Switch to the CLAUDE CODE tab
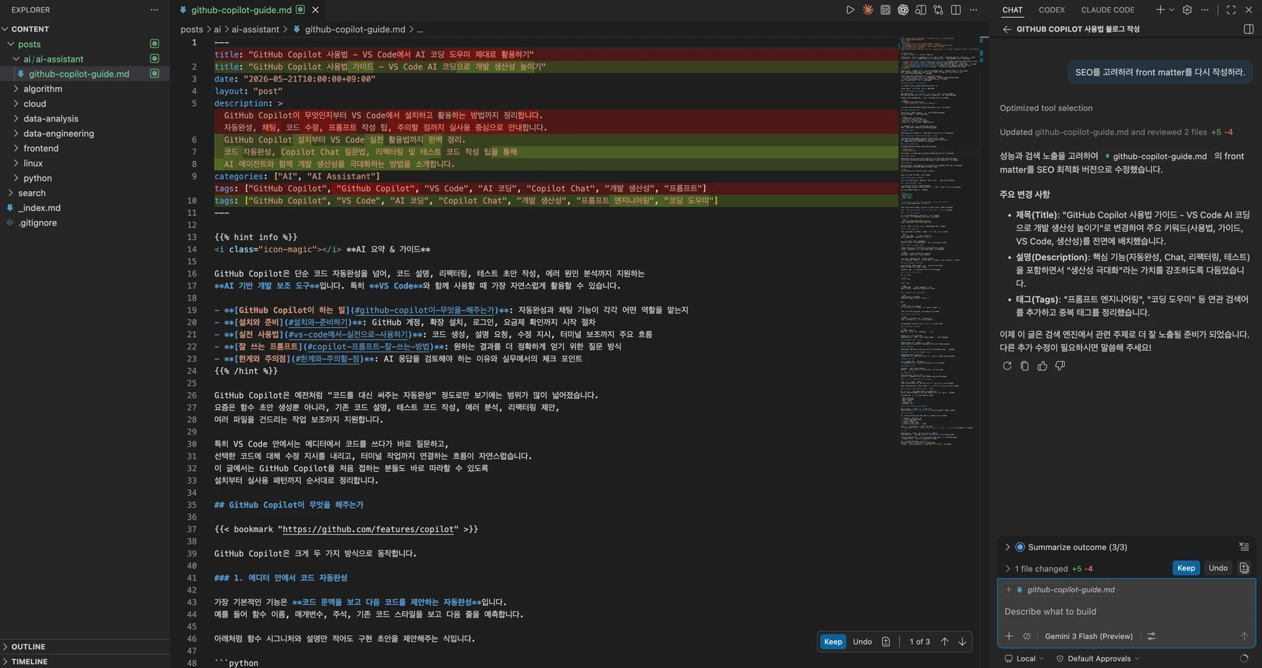This screenshot has width=1262, height=668. pyautogui.click(x=1108, y=10)
